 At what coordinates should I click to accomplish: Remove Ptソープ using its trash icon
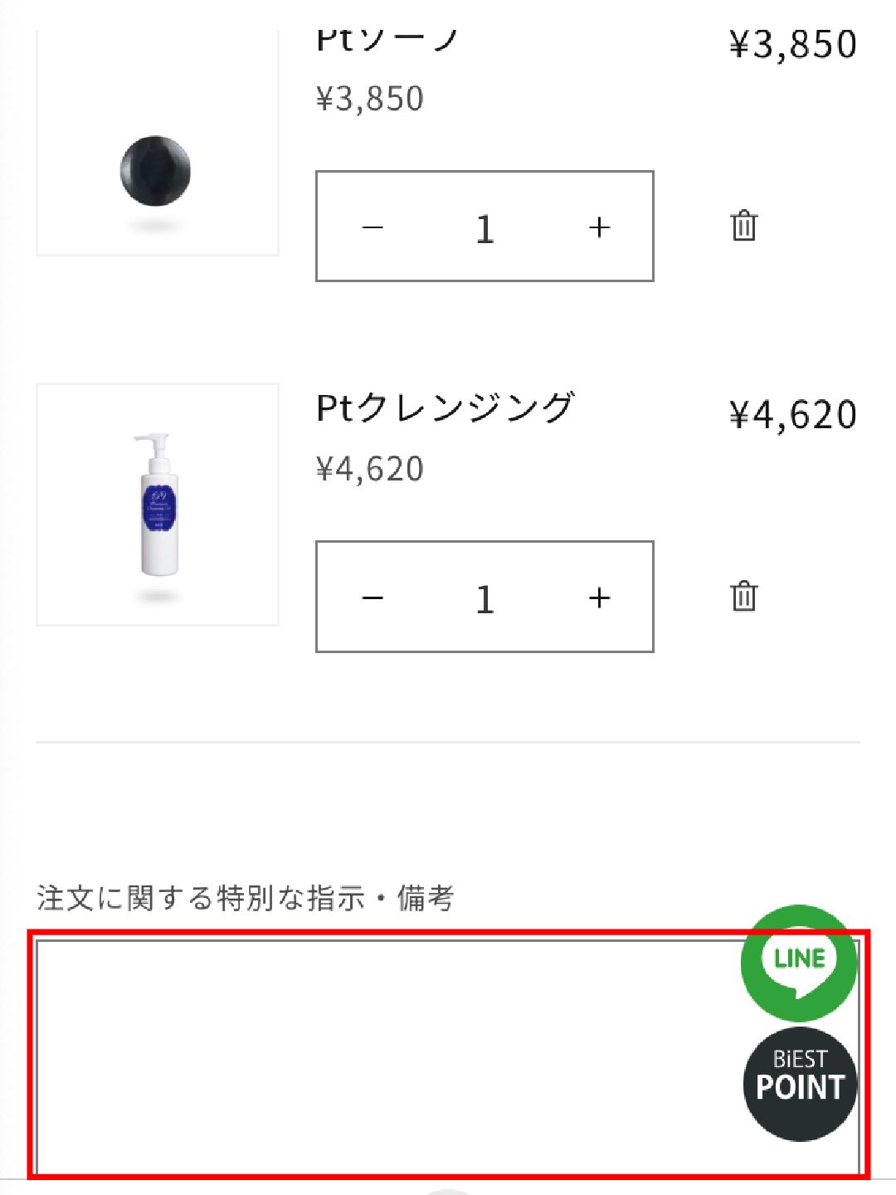coord(743,226)
